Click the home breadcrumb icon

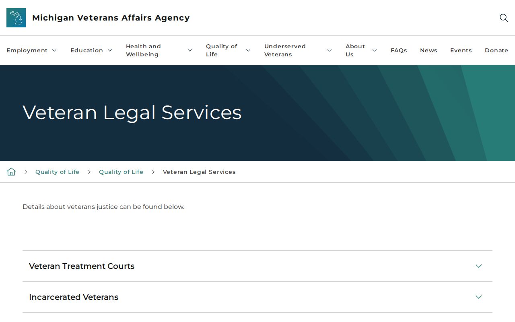(x=11, y=172)
